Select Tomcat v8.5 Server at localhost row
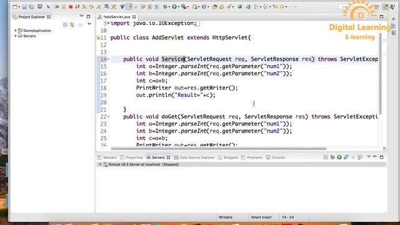The image size is (400, 225). point(241,164)
